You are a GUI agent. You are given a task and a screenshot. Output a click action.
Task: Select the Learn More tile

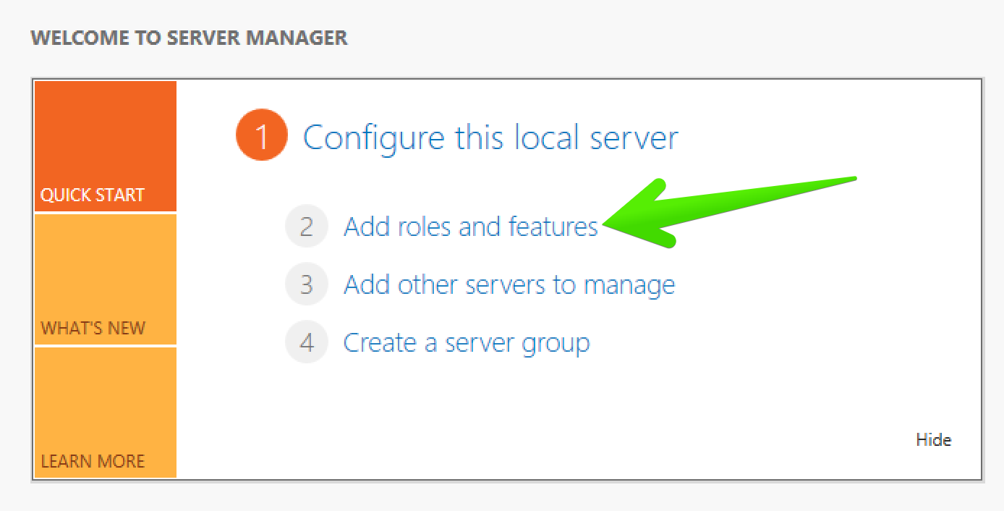coord(106,413)
